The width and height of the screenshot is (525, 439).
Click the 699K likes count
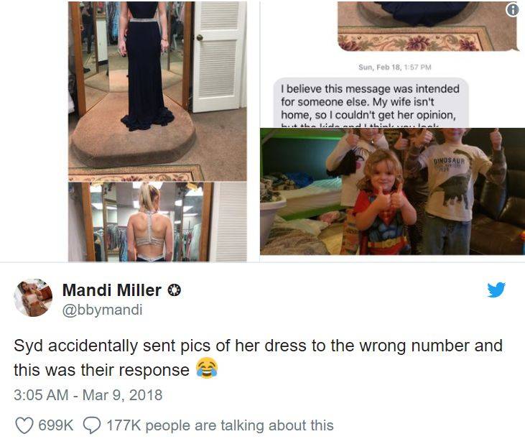[55, 425]
